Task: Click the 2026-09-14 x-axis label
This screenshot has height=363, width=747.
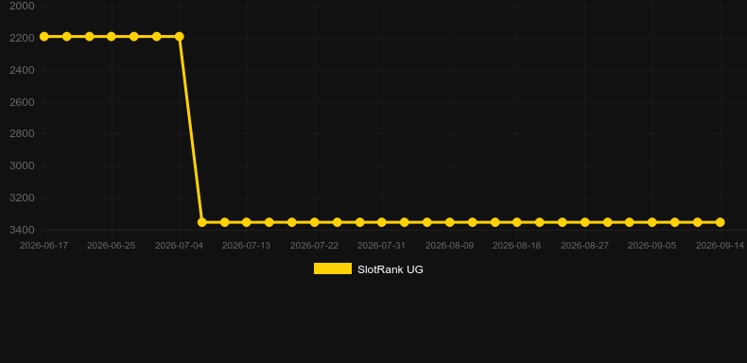Action: 720,246
